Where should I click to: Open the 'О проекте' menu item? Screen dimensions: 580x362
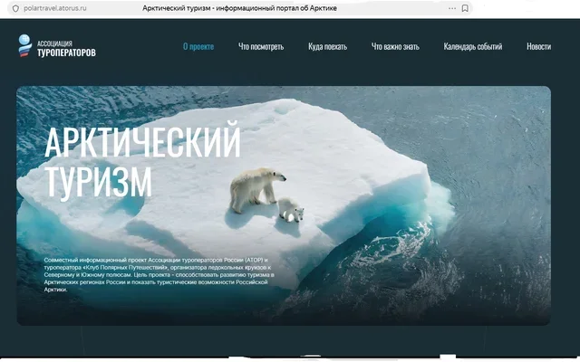pyautogui.click(x=198, y=46)
